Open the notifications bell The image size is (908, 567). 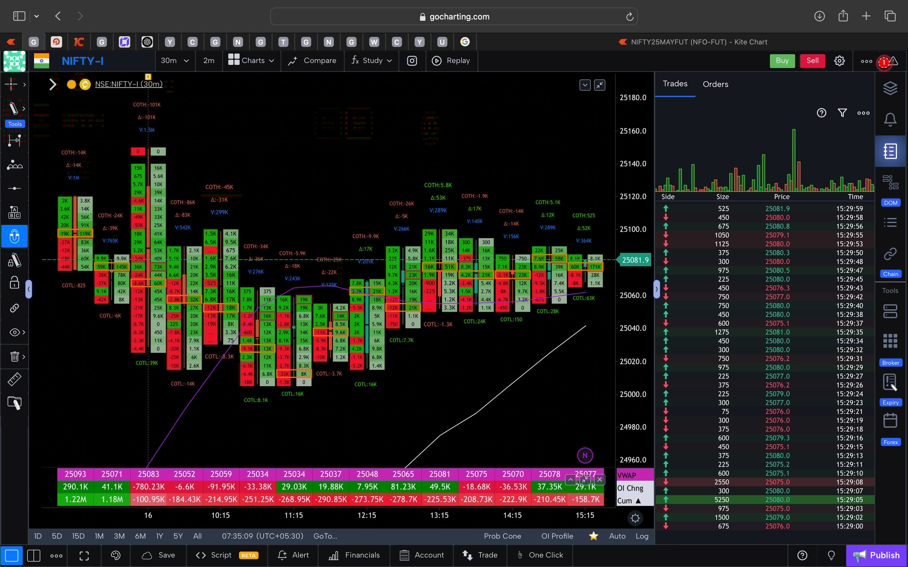tap(890, 119)
